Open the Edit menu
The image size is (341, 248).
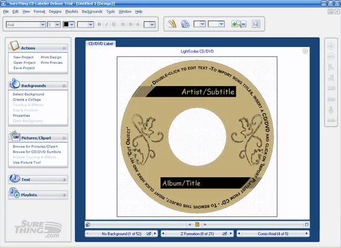pyautogui.click(x=15, y=12)
